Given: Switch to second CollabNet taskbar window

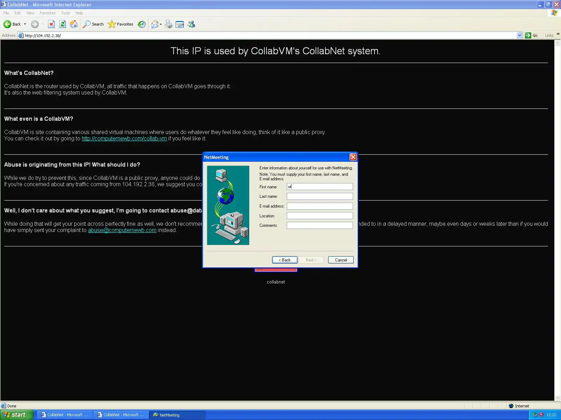Looking at the screenshot, I should click(x=121, y=415).
